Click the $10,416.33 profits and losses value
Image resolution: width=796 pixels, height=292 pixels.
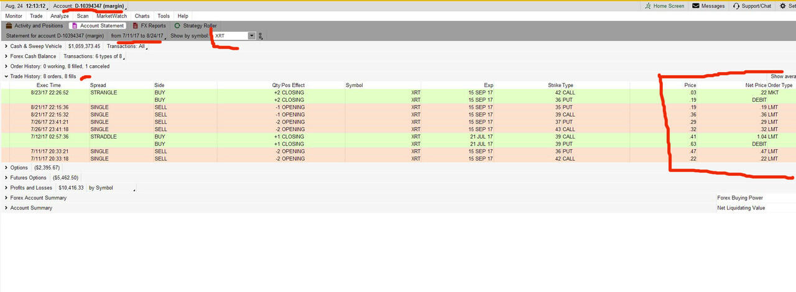coord(72,188)
